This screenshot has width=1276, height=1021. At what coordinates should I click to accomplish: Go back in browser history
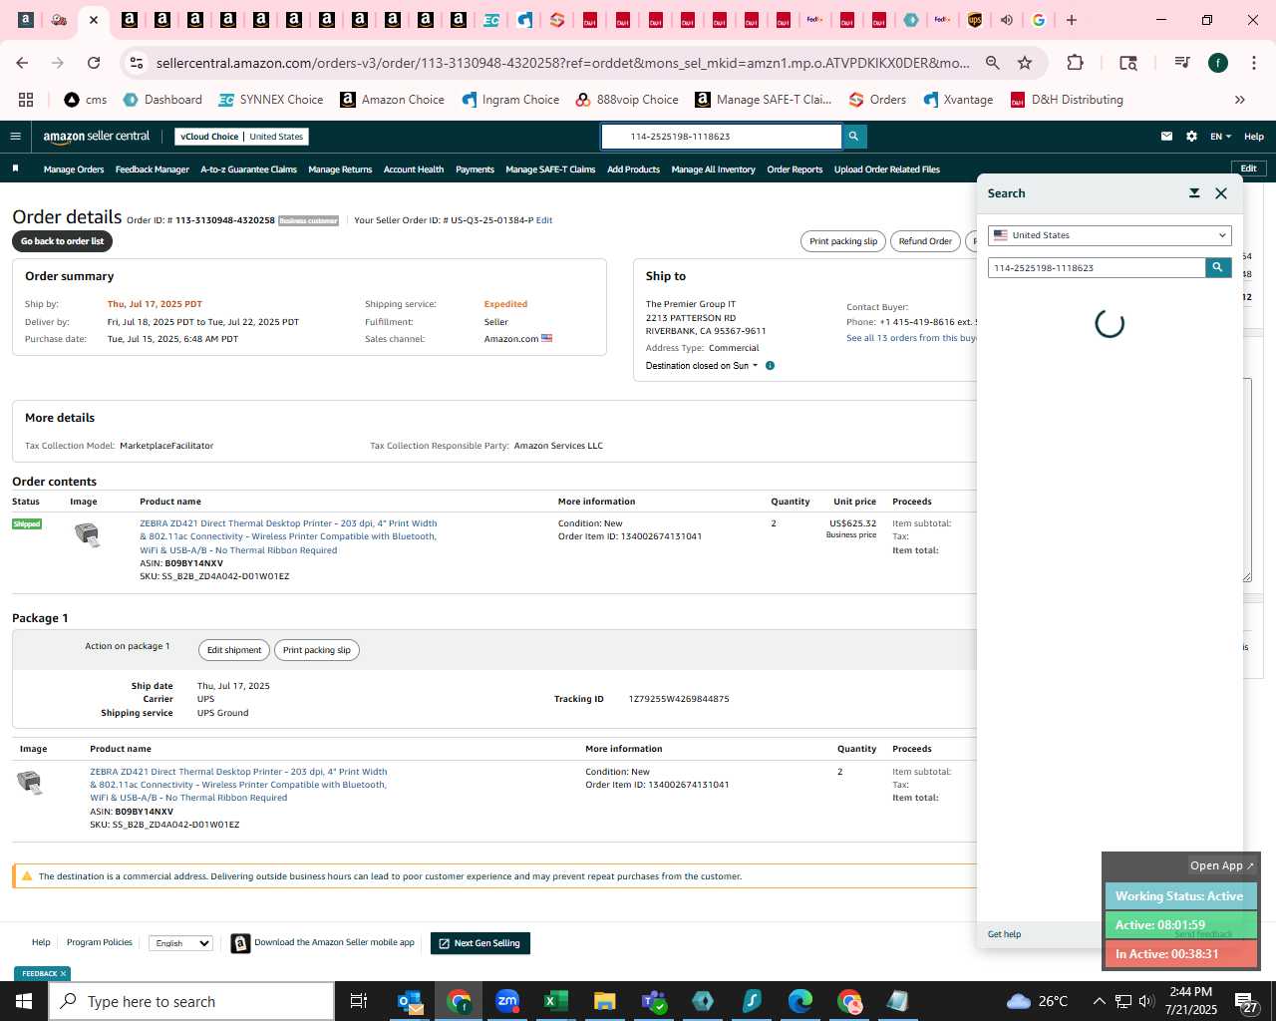(x=22, y=63)
